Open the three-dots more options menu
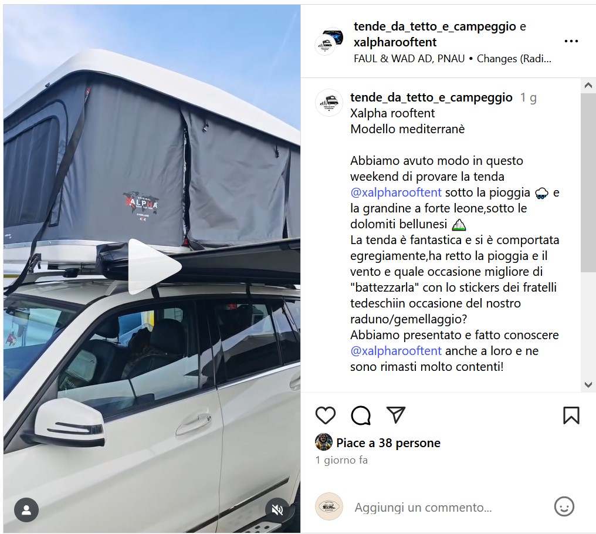This screenshot has width=596, height=534. coord(571,41)
